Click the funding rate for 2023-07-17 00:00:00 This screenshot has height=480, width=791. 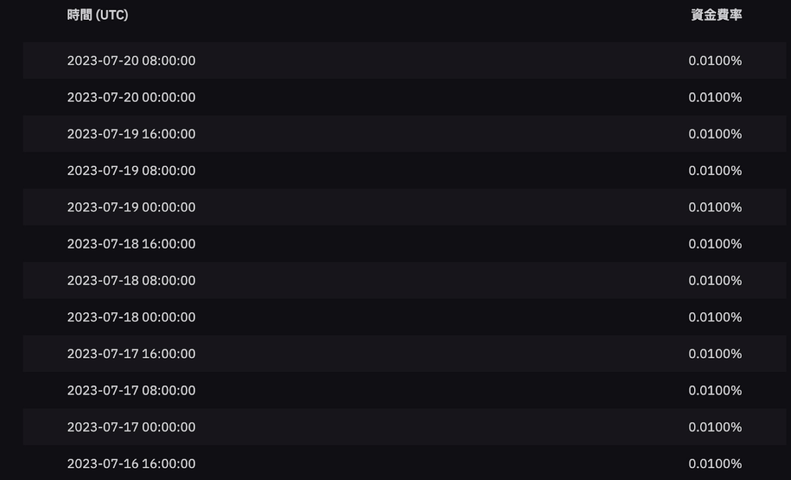[715, 427]
